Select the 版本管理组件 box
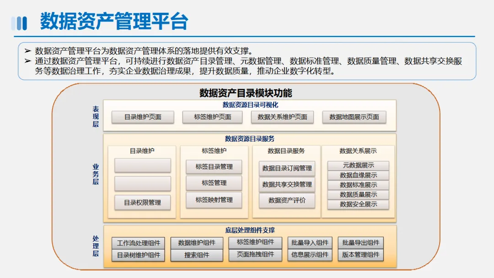The height and width of the screenshot is (278, 494). point(361,255)
